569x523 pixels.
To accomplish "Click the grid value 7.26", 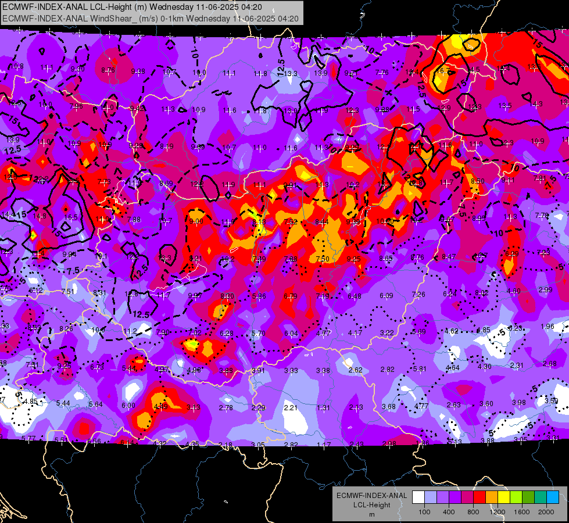I will pyautogui.click(x=418, y=295).
